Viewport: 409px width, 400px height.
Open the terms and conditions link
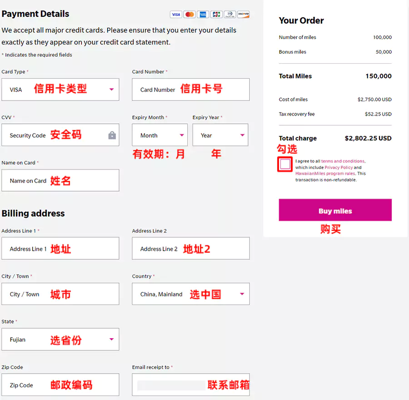(343, 161)
